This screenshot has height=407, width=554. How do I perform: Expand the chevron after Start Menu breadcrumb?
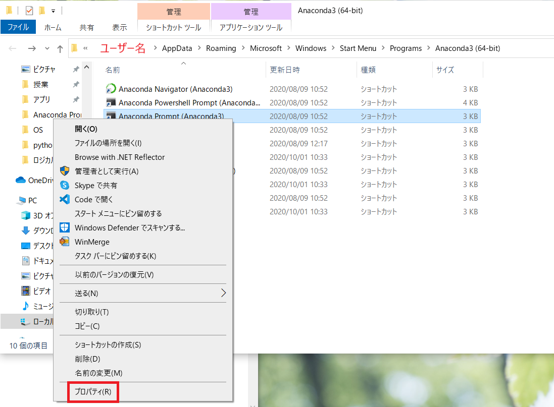[383, 48]
